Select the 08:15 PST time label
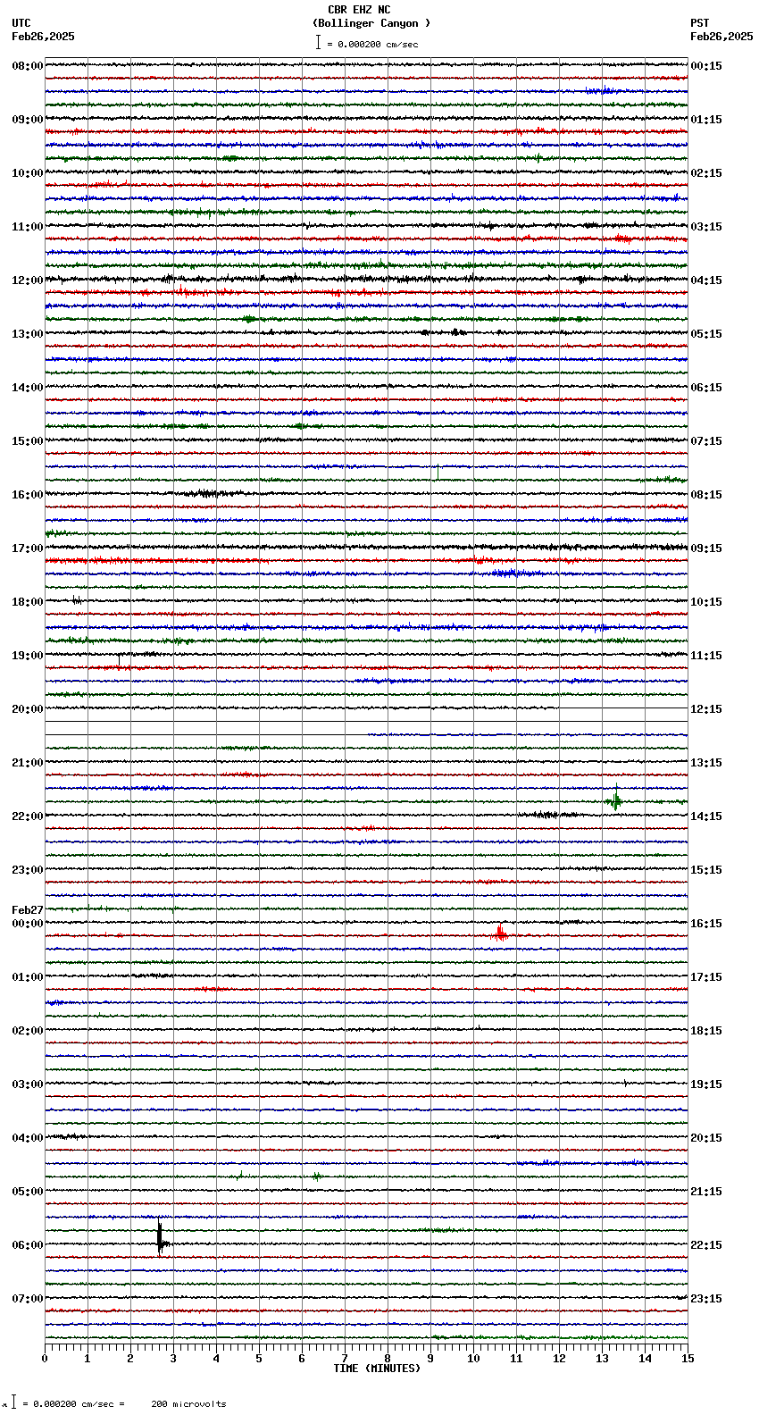The image size is (759, 1415). [706, 495]
